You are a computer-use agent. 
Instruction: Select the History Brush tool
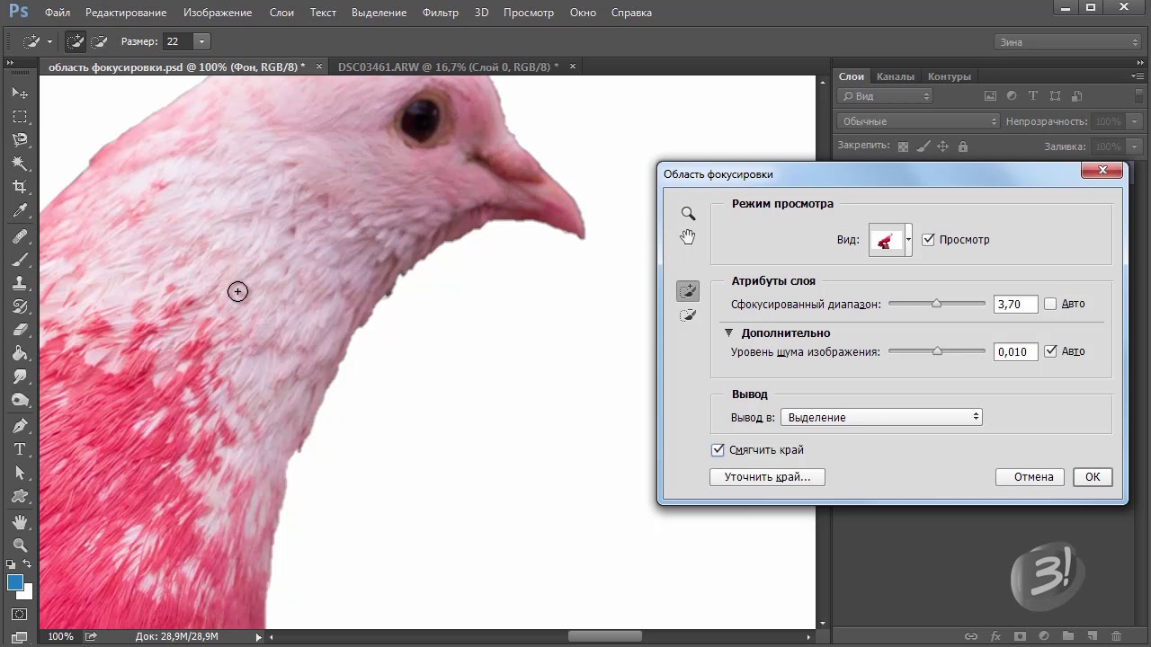point(20,306)
